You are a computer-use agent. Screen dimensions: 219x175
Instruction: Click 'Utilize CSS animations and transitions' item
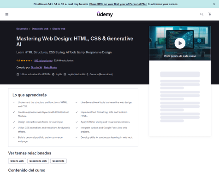(44, 130)
